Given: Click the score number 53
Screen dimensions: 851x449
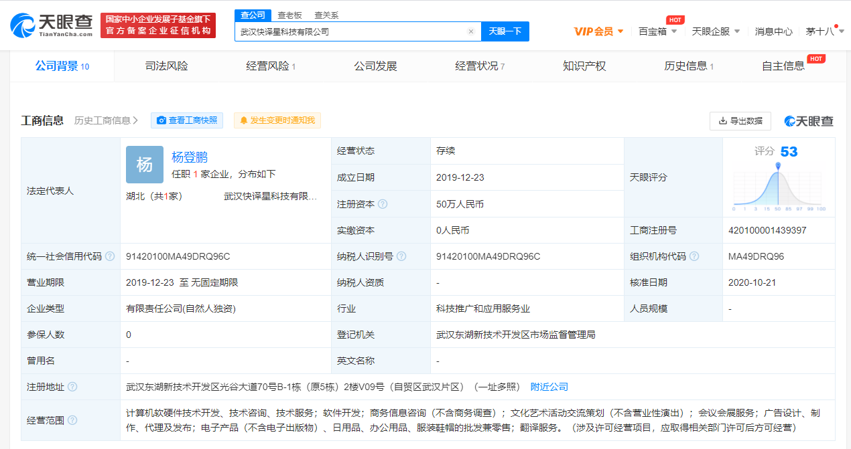Looking at the screenshot, I should pos(789,152).
